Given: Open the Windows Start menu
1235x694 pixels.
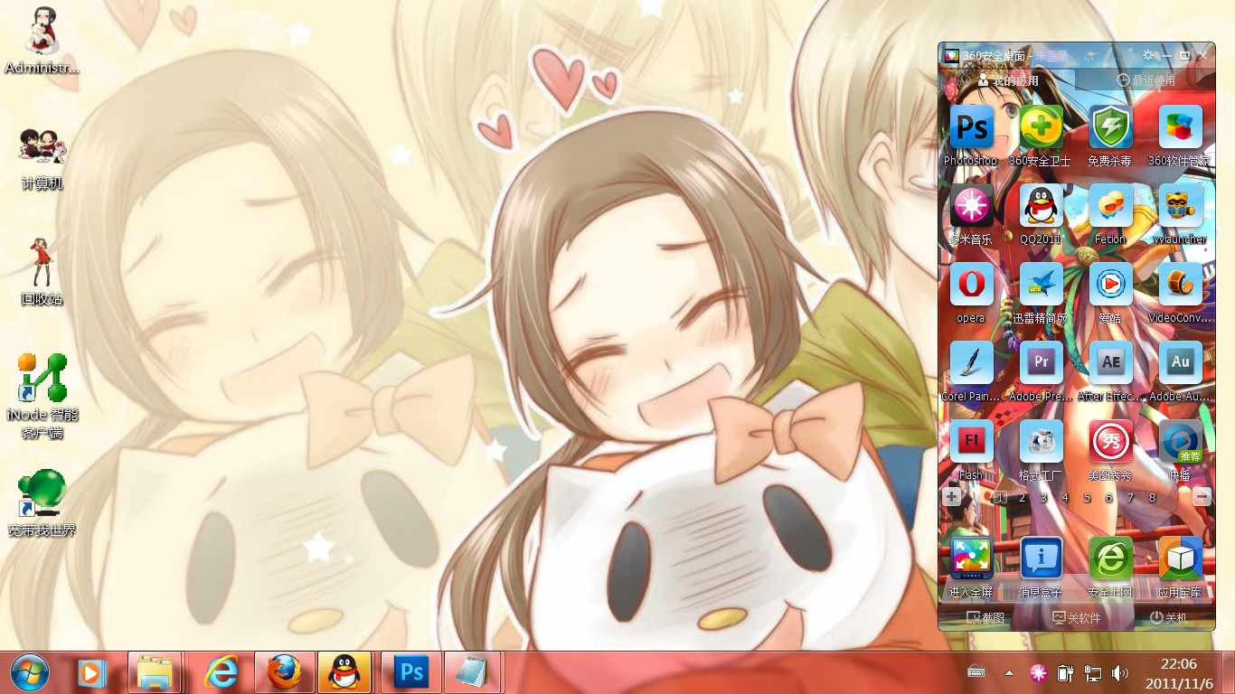Looking at the screenshot, I should click(30, 672).
